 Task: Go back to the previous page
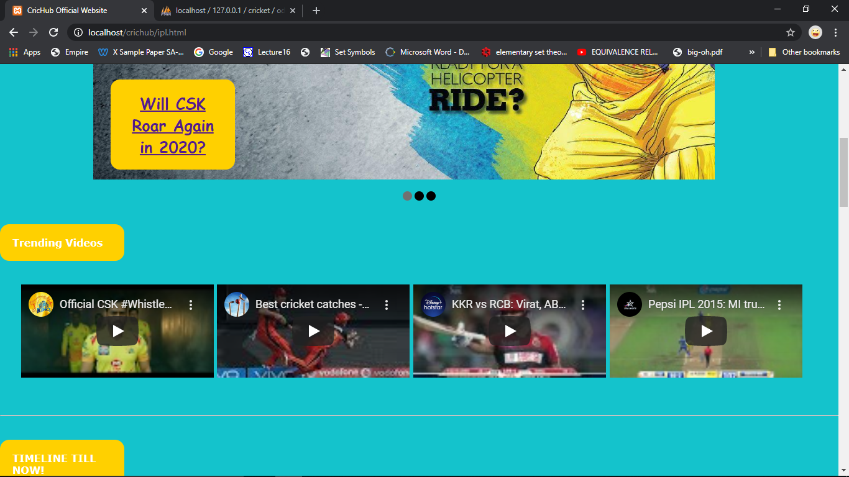14,32
